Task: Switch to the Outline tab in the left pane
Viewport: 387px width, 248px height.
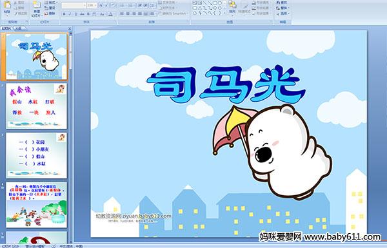Action: (19, 28)
